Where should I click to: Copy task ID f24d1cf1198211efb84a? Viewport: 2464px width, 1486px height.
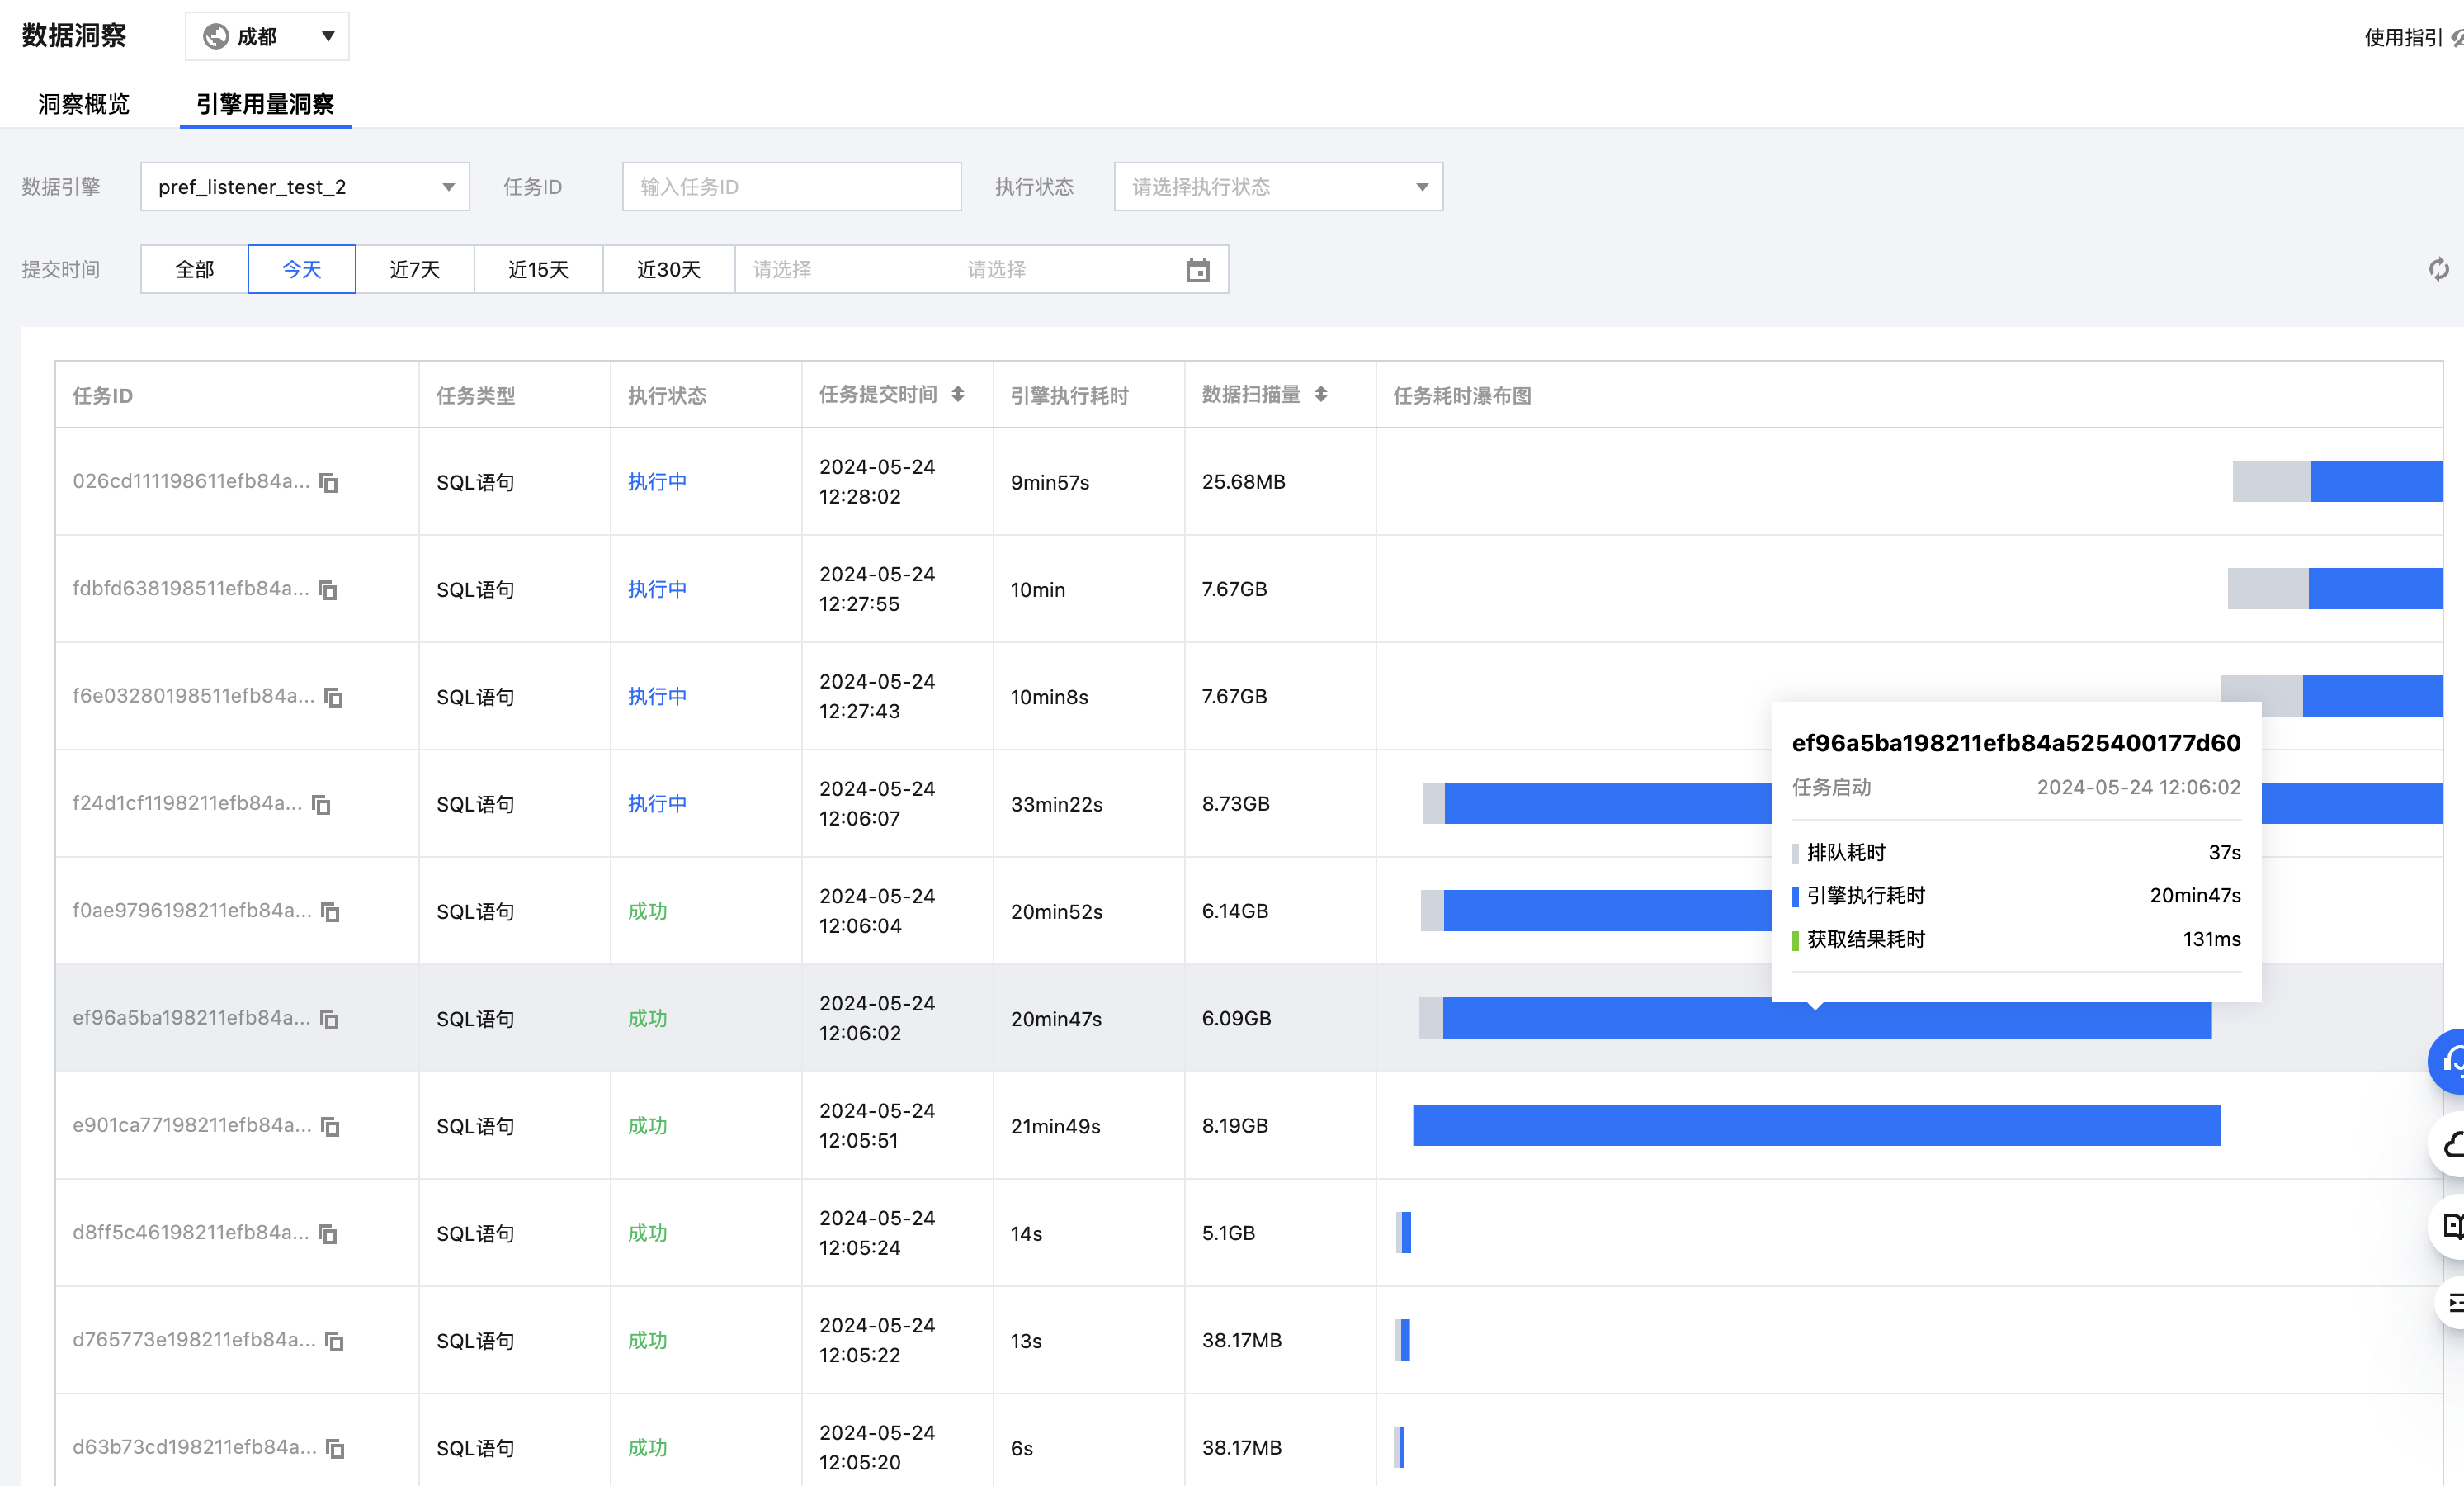tap(321, 805)
